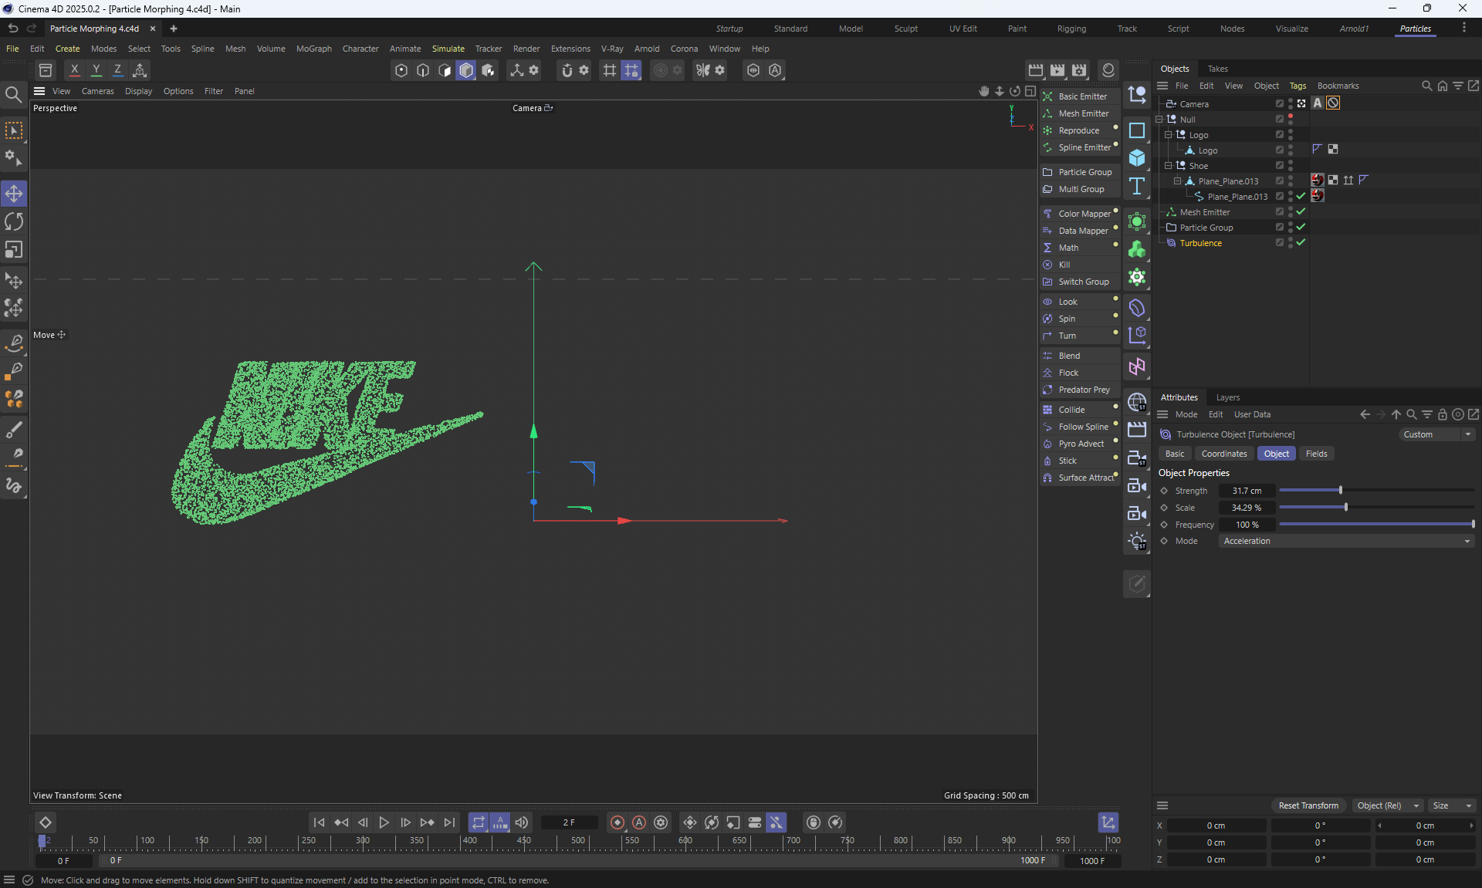Switch to the Fields attribute tab
The width and height of the screenshot is (1482, 888).
(x=1316, y=454)
